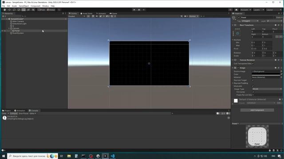Image resolution: width=284 pixels, height=159 pixels.
Task: Select Directional Light in the Hierarchy
Action: (19, 23)
